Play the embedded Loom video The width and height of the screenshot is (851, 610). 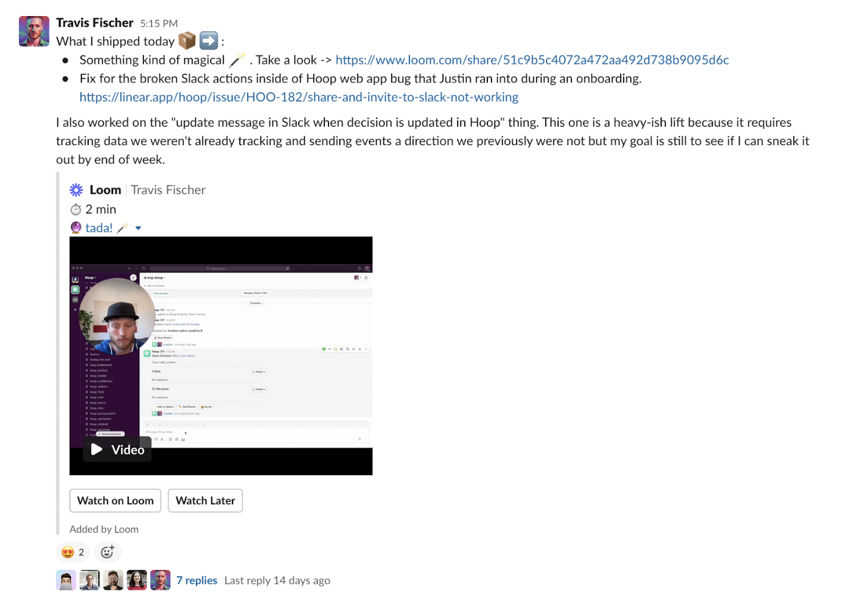click(117, 449)
